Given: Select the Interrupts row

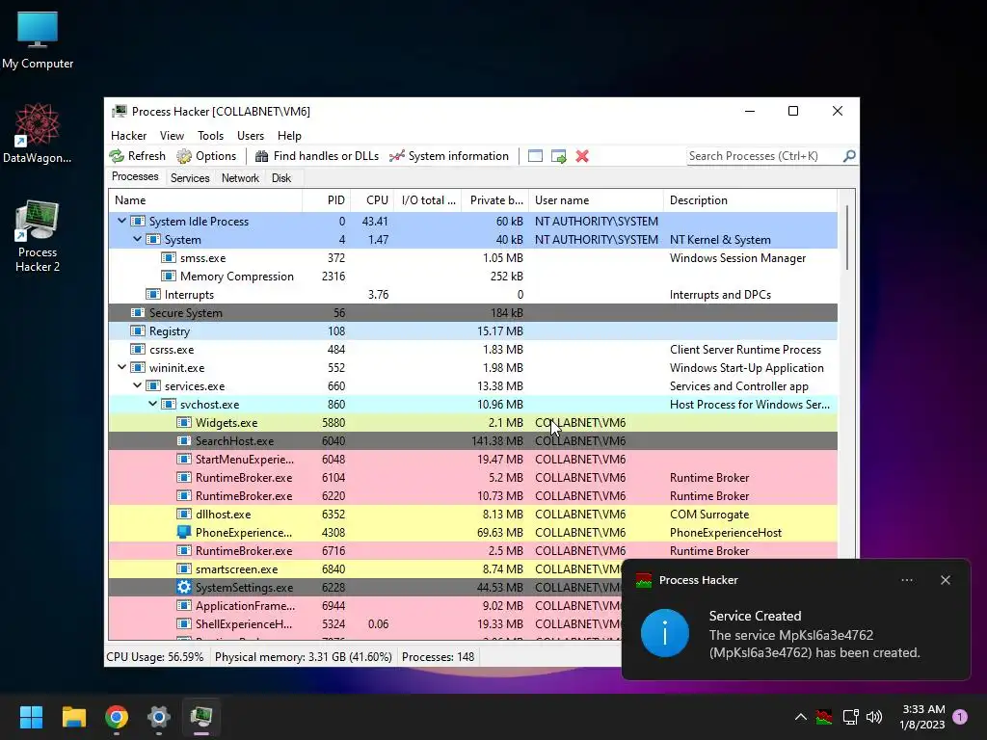Looking at the screenshot, I should (x=472, y=295).
